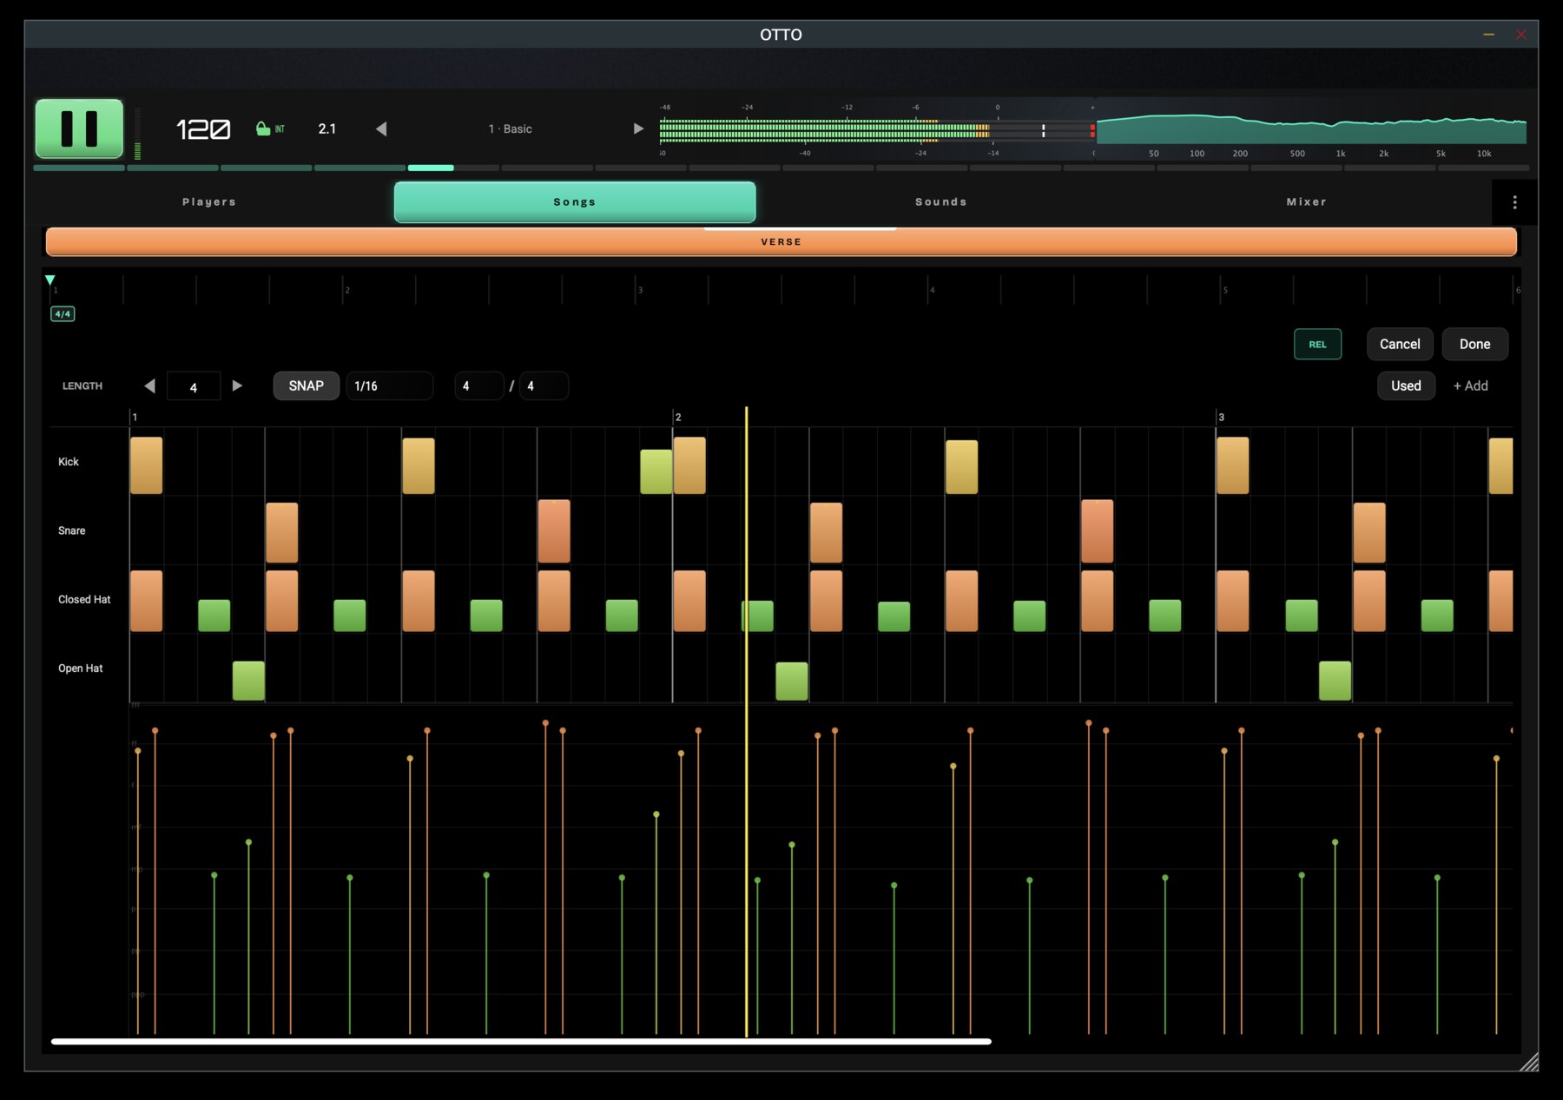Viewport: 1563px width, 1100px height.
Task: Select the Snare row label
Action: 72,530
